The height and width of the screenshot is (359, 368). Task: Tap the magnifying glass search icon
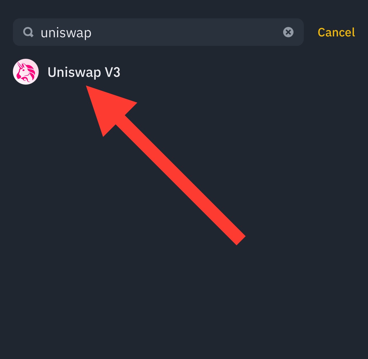[x=28, y=32]
